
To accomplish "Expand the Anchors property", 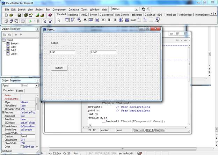I will tap(3, 112).
